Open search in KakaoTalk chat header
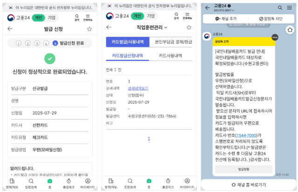This screenshot has width=298, height=192. click(x=280, y=8)
